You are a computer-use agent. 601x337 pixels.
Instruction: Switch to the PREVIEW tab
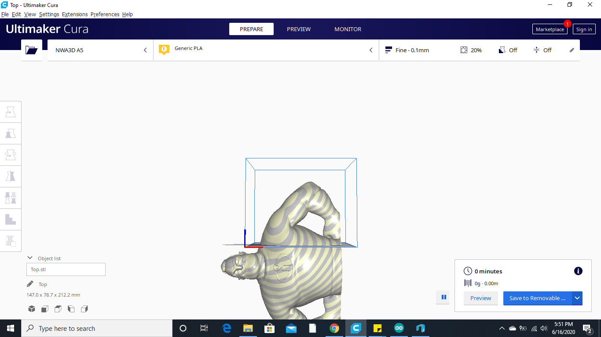pyautogui.click(x=299, y=29)
